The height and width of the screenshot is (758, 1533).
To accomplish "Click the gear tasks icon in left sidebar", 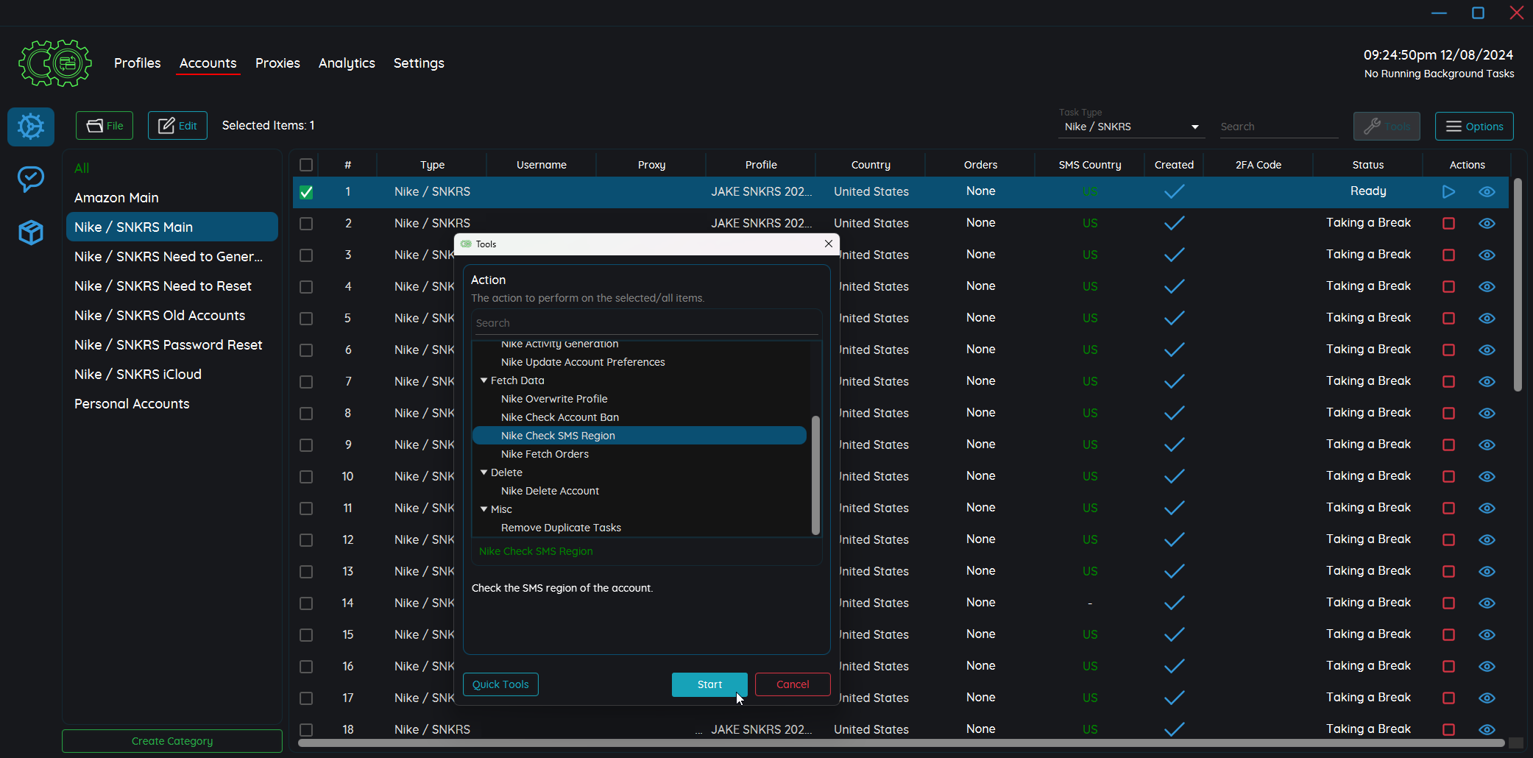I will pyautogui.click(x=31, y=127).
